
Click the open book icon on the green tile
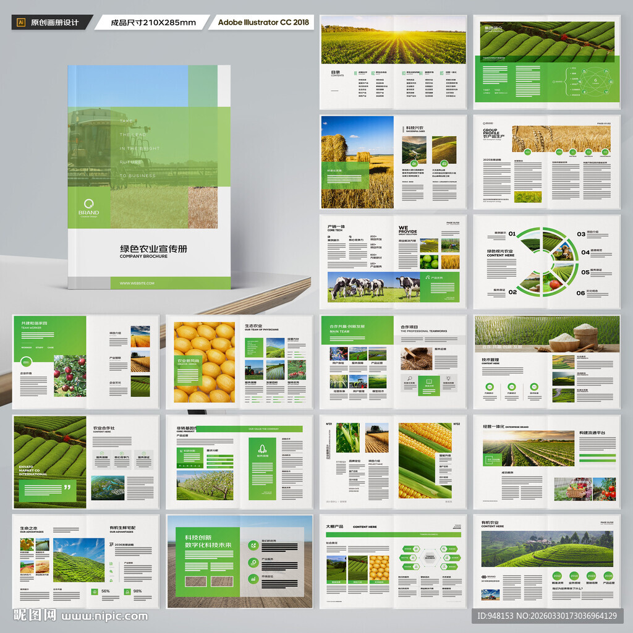pyautogui.click(x=429, y=381)
